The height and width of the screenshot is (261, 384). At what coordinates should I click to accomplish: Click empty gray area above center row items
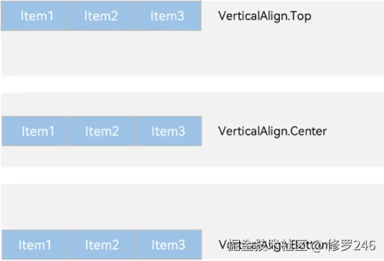pos(101,104)
